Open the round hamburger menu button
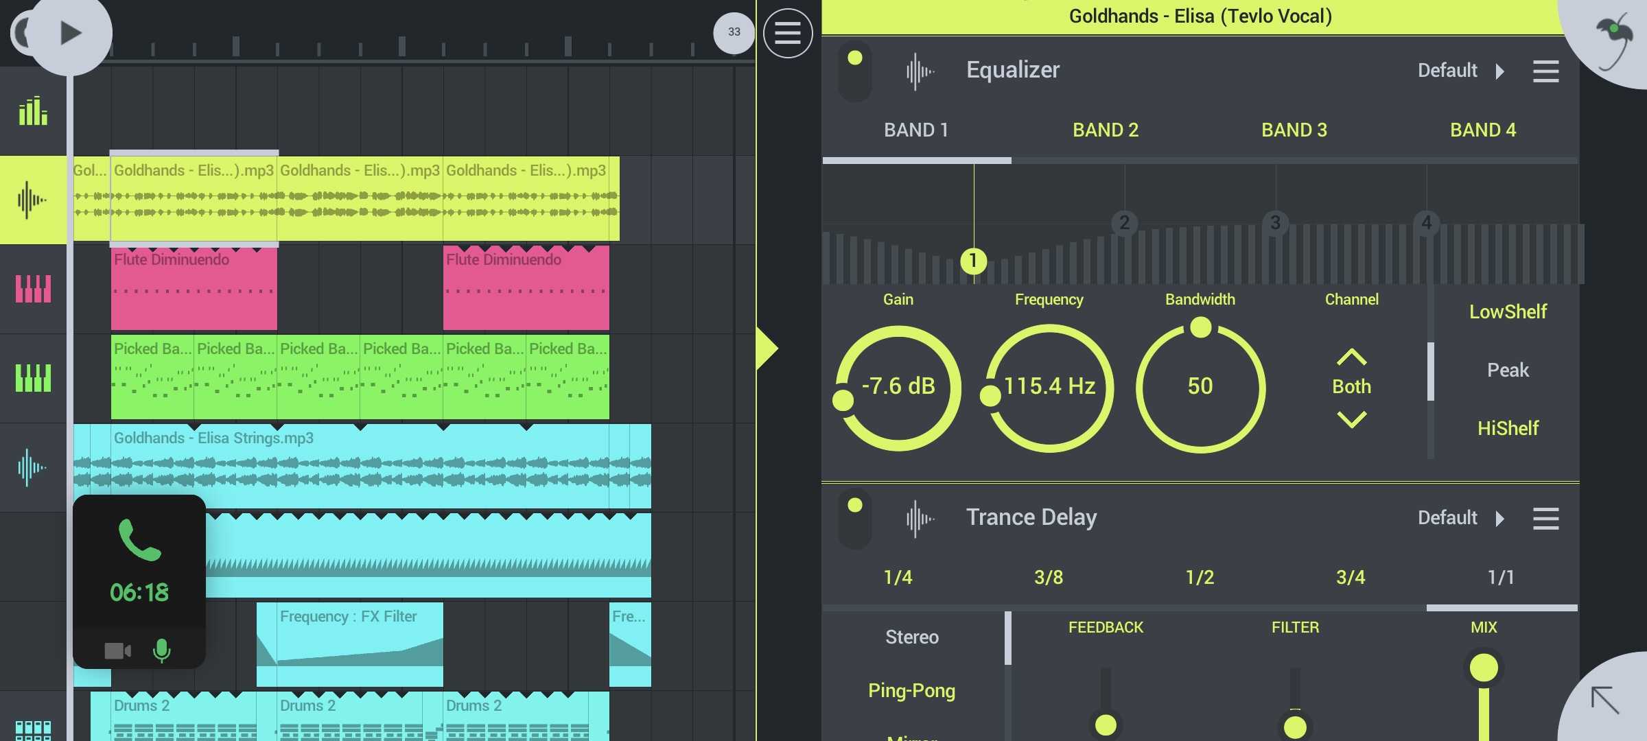This screenshot has width=1647, height=741. [x=788, y=33]
